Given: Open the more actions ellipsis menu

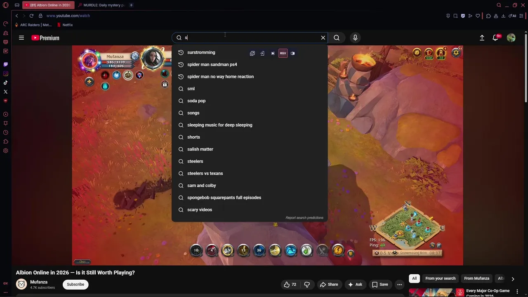Looking at the screenshot, I should click(399, 284).
